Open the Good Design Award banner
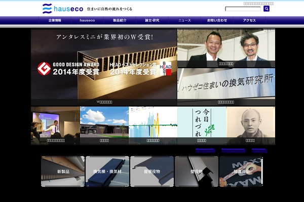The image size is (304, 202). coord(104,66)
